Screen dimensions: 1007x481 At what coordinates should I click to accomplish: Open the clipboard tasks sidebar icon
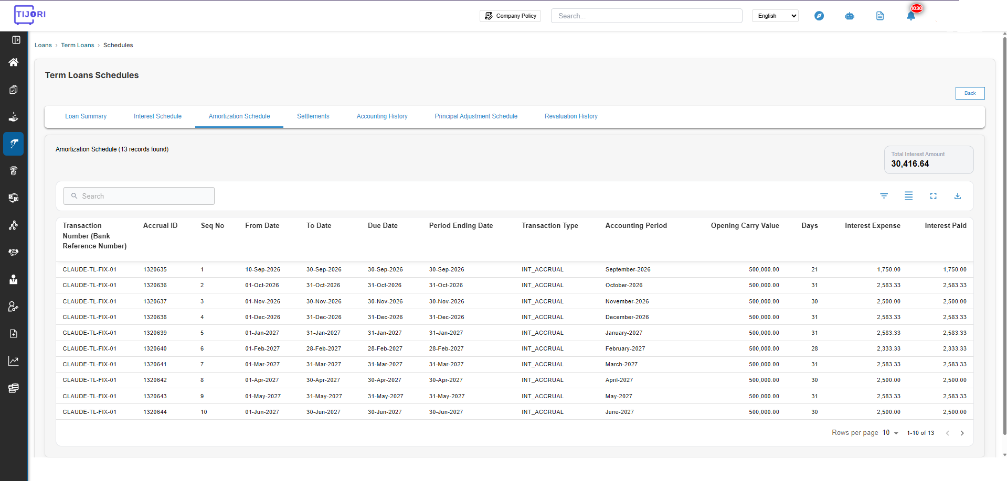(14, 90)
